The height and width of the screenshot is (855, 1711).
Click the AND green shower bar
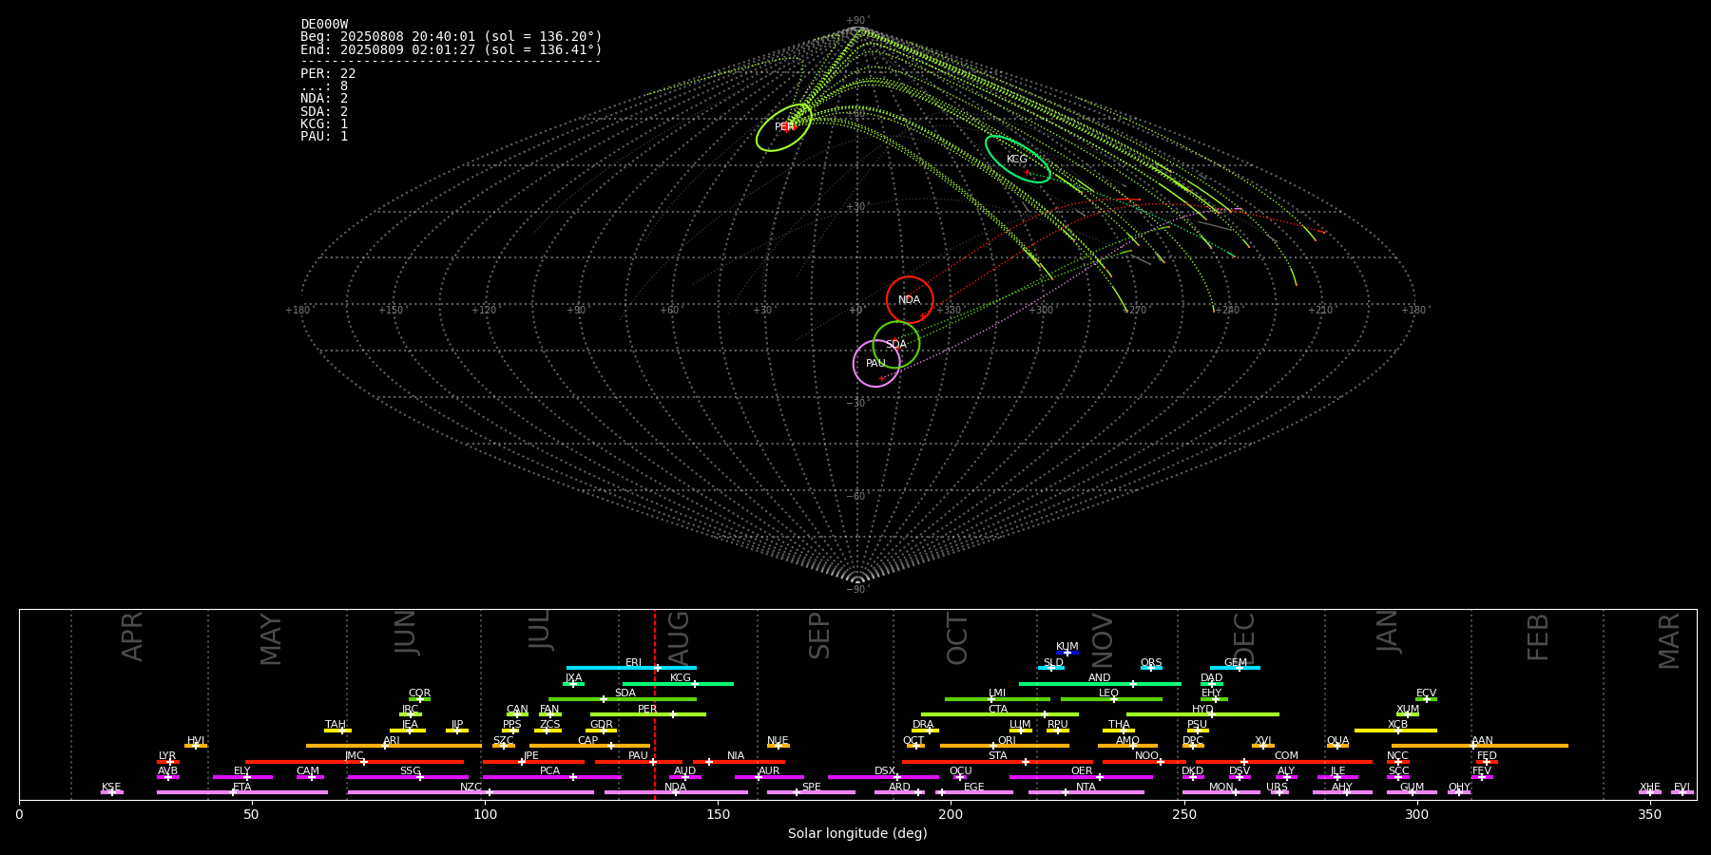1100,683
